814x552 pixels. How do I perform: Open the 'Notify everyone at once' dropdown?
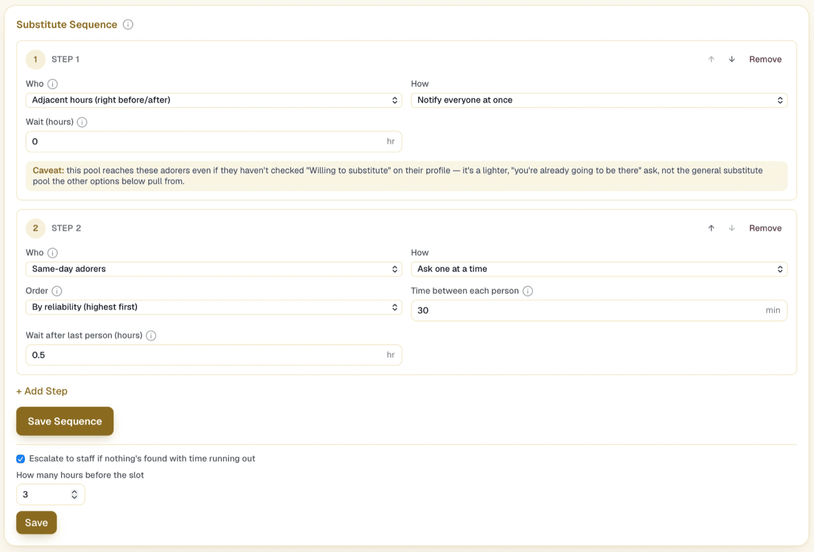point(599,100)
